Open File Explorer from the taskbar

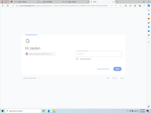pyautogui.click(x=54, y=111)
